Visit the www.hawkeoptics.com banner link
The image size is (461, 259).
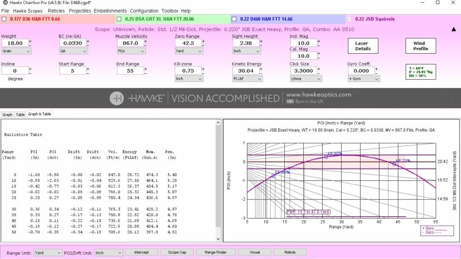tap(319, 95)
